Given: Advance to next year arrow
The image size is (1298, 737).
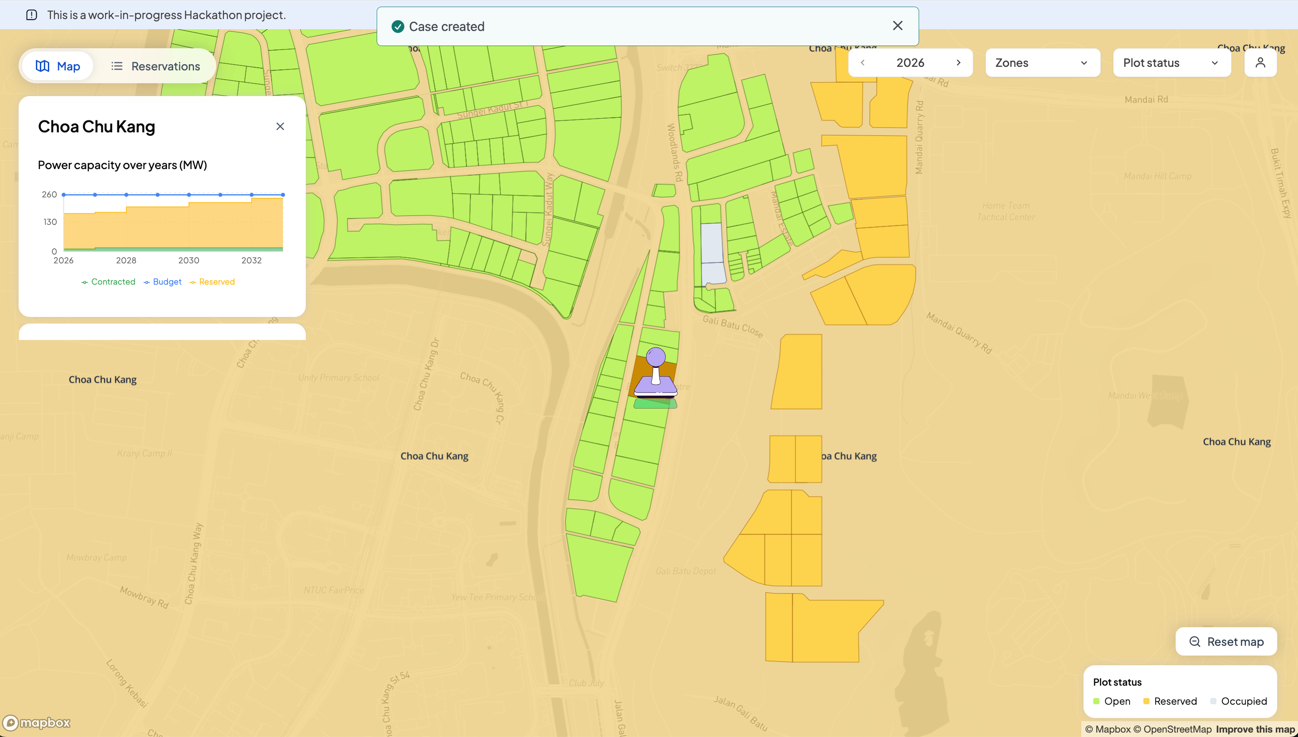Looking at the screenshot, I should (959, 63).
